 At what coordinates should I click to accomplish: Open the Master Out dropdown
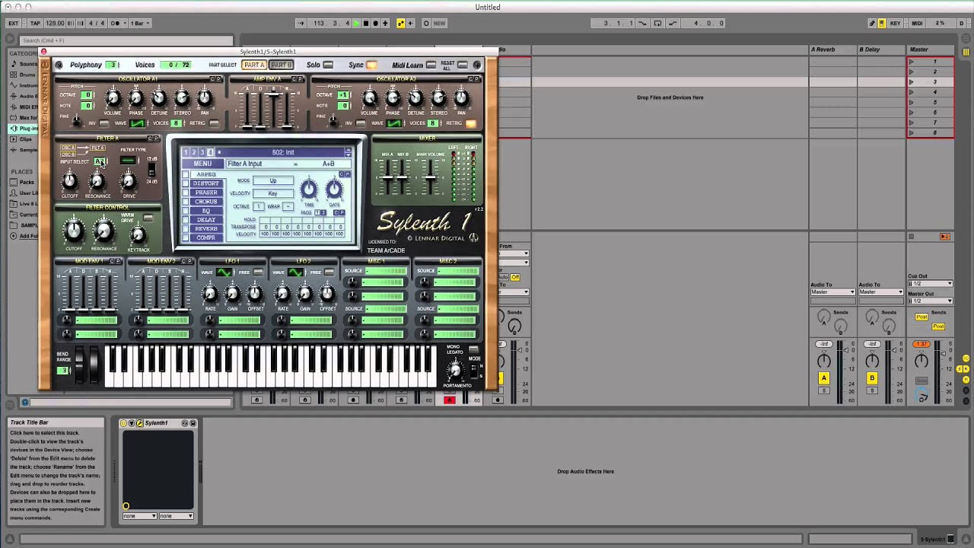[x=930, y=301]
